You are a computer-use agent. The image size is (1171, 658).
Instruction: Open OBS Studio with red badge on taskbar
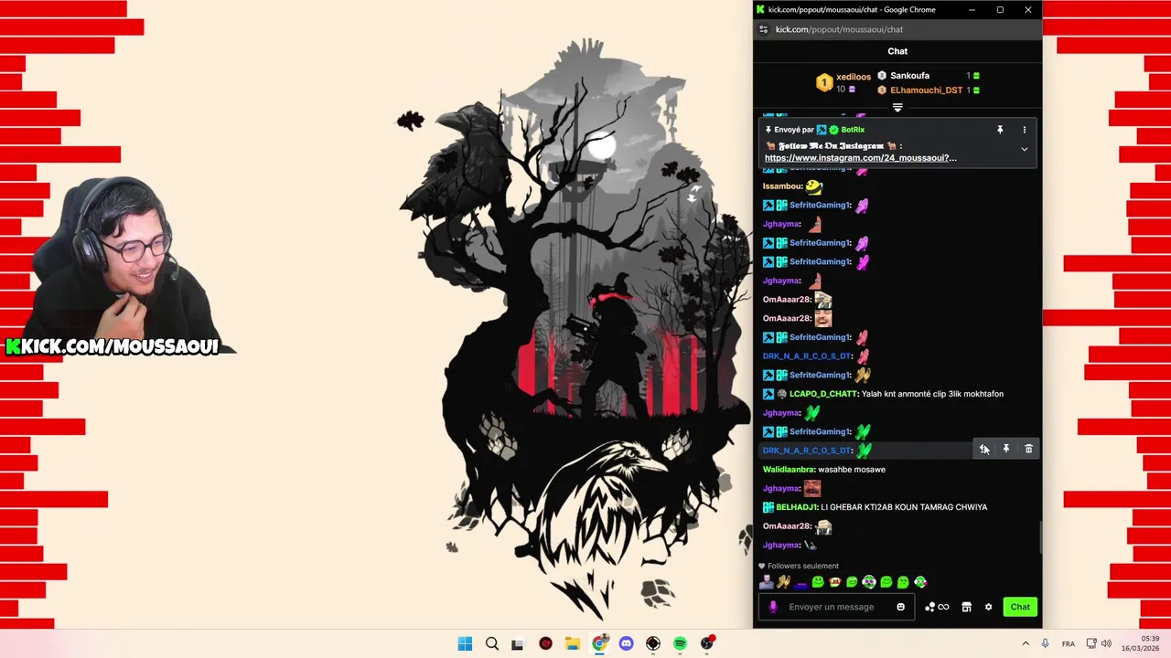point(707,643)
